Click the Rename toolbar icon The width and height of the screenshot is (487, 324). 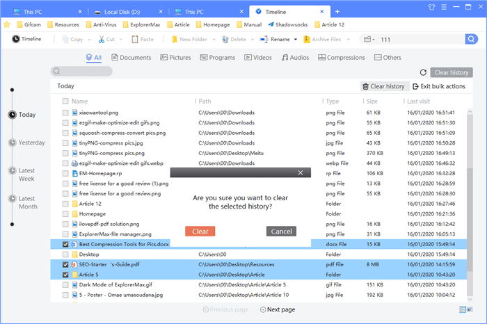click(x=264, y=39)
